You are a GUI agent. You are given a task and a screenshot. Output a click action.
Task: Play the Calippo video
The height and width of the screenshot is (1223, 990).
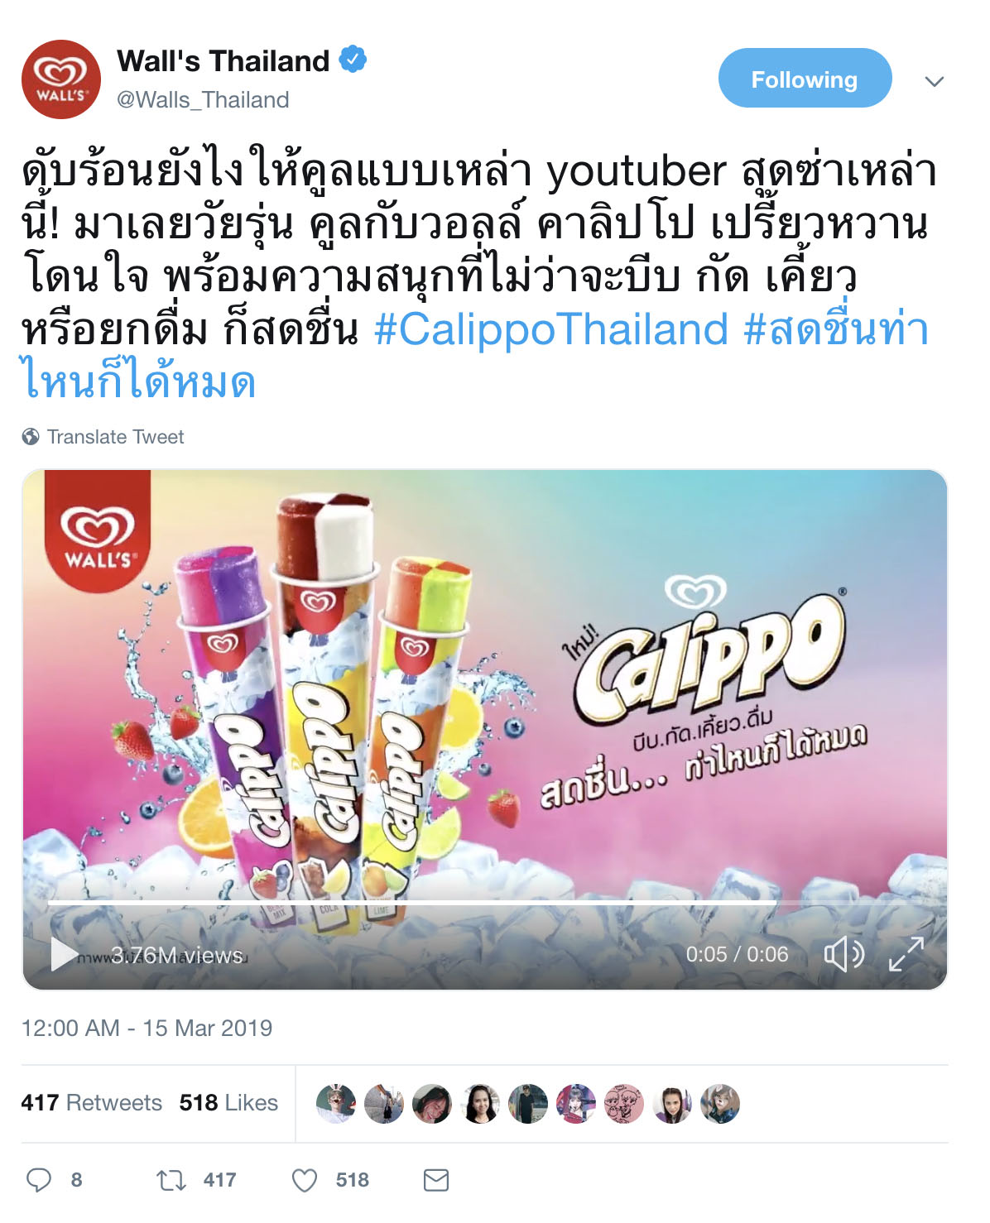click(x=63, y=954)
